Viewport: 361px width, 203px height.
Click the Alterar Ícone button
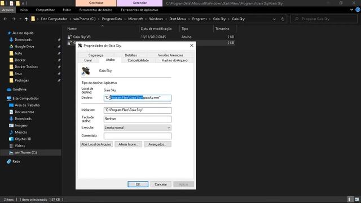tap(128, 144)
